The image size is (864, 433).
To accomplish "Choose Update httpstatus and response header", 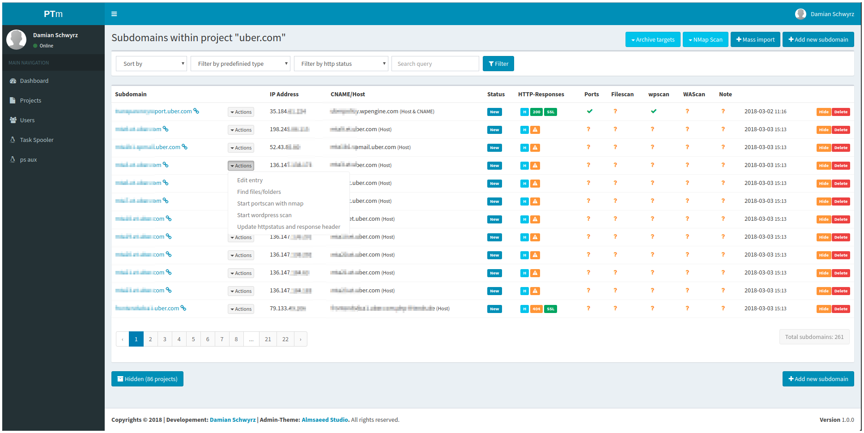I will click(289, 227).
